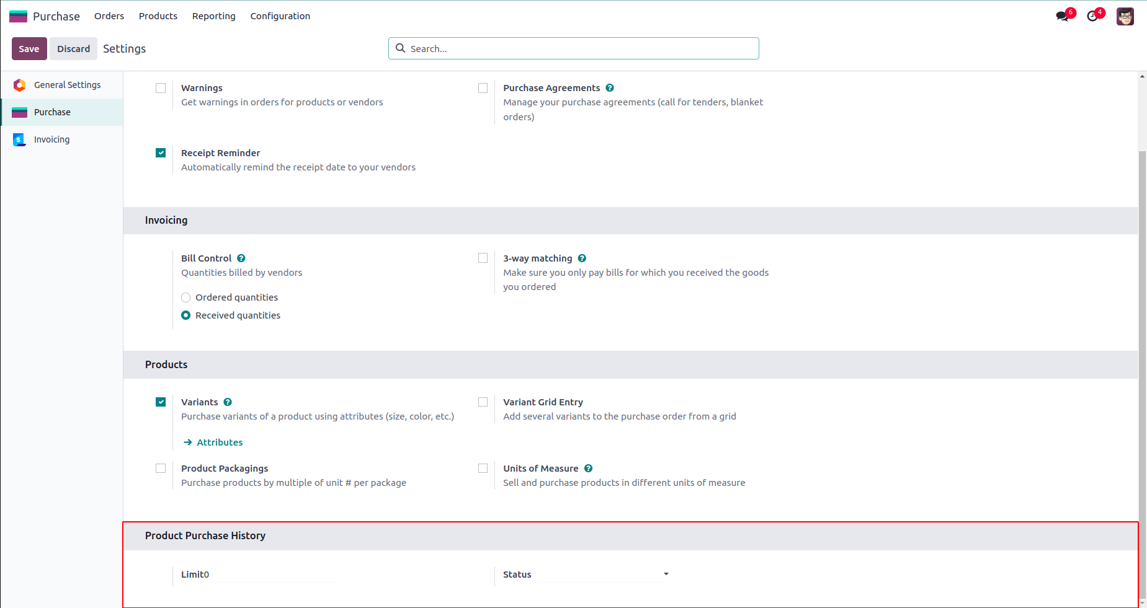Enable Purchase Agreements checkbox
Screen dimensions: 1147x608
tap(483, 88)
